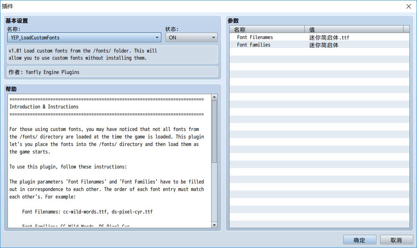Click the 名称 column header in parameters
417x248 pixels.
[267, 29]
